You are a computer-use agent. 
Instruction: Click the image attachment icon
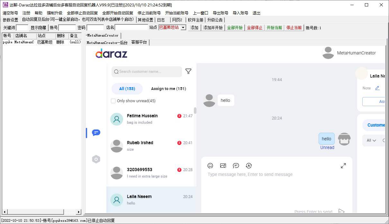pos(223,166)
